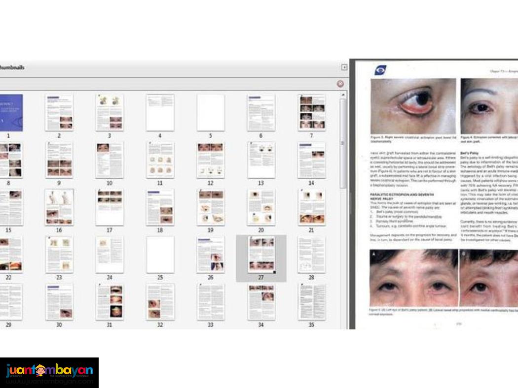Select the page 21 thumbnail

pos(311,207)
